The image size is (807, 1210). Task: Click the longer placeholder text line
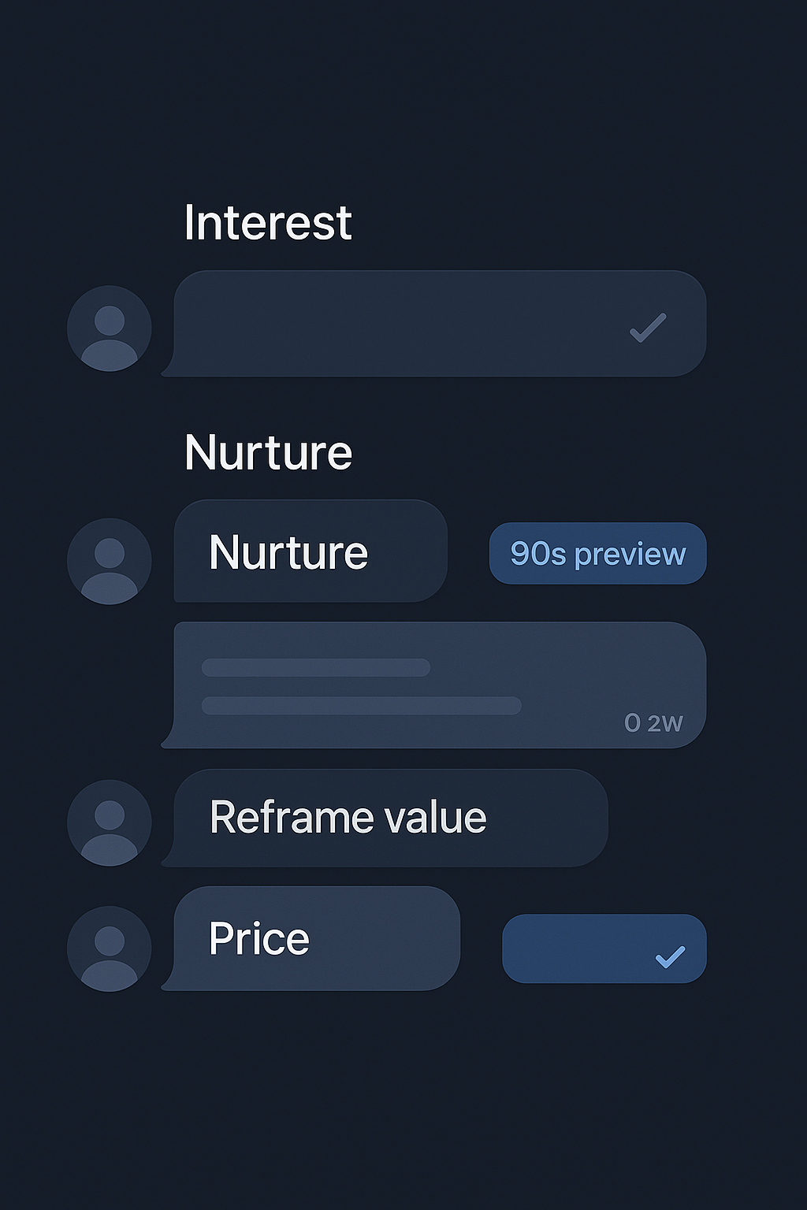point(361,705)
